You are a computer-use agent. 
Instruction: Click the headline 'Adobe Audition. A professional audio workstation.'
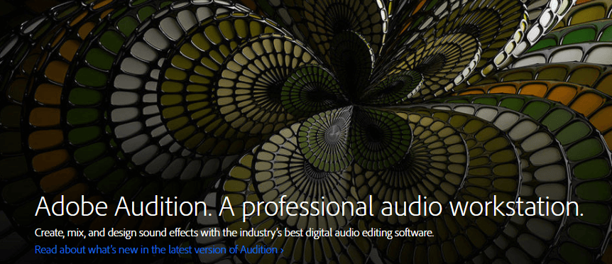point(309,207)
